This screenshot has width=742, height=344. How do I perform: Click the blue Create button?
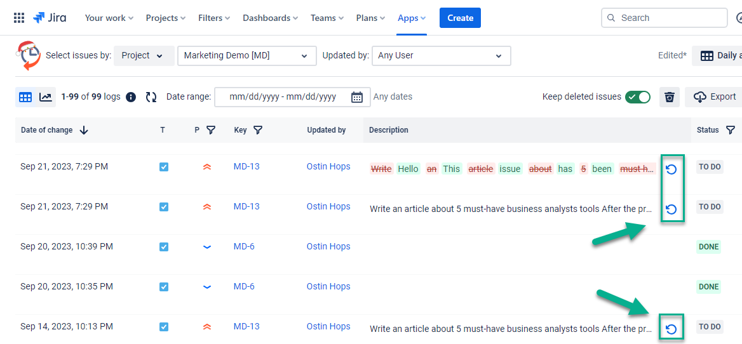[460, 18]
